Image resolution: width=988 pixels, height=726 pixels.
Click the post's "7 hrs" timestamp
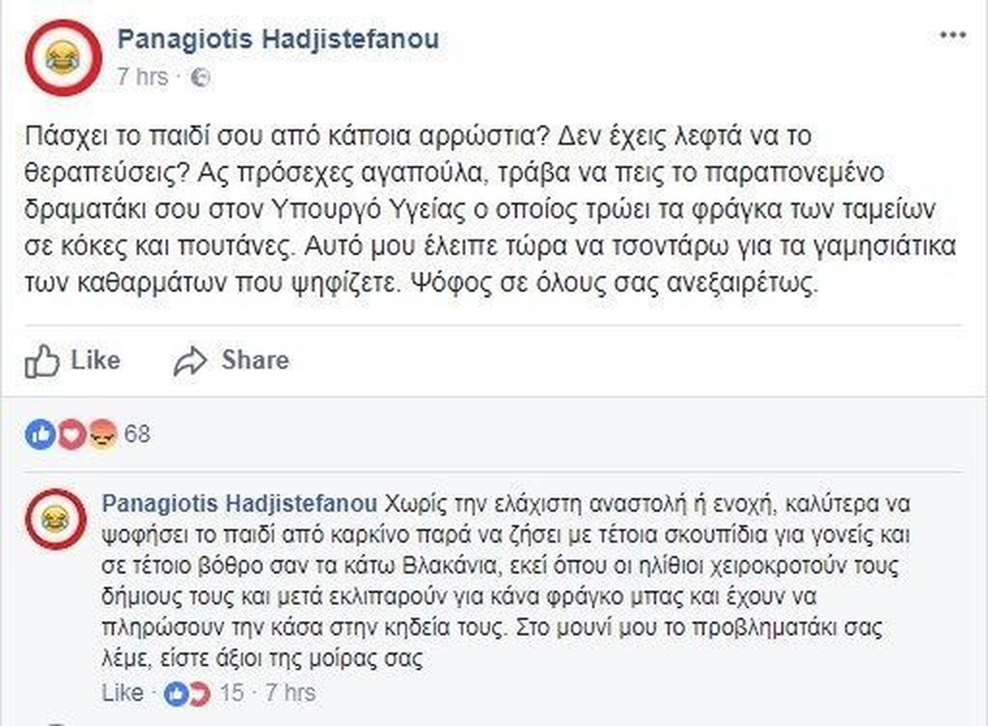[x=142, y=77]
